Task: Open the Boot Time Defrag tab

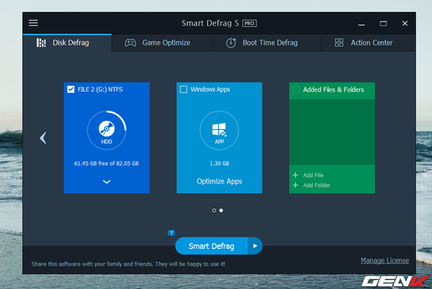Action: (266, 43)
